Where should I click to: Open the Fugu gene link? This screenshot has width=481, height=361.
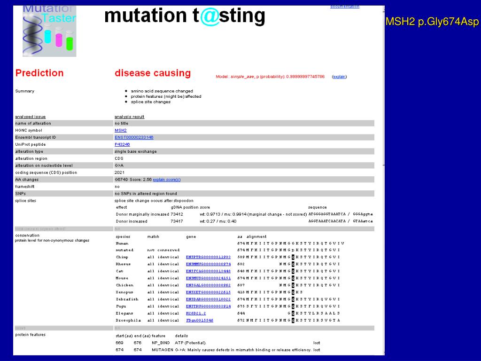coord(208,306)
